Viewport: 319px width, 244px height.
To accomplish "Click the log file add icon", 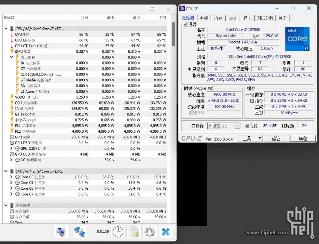I will (x=134, y=232).
